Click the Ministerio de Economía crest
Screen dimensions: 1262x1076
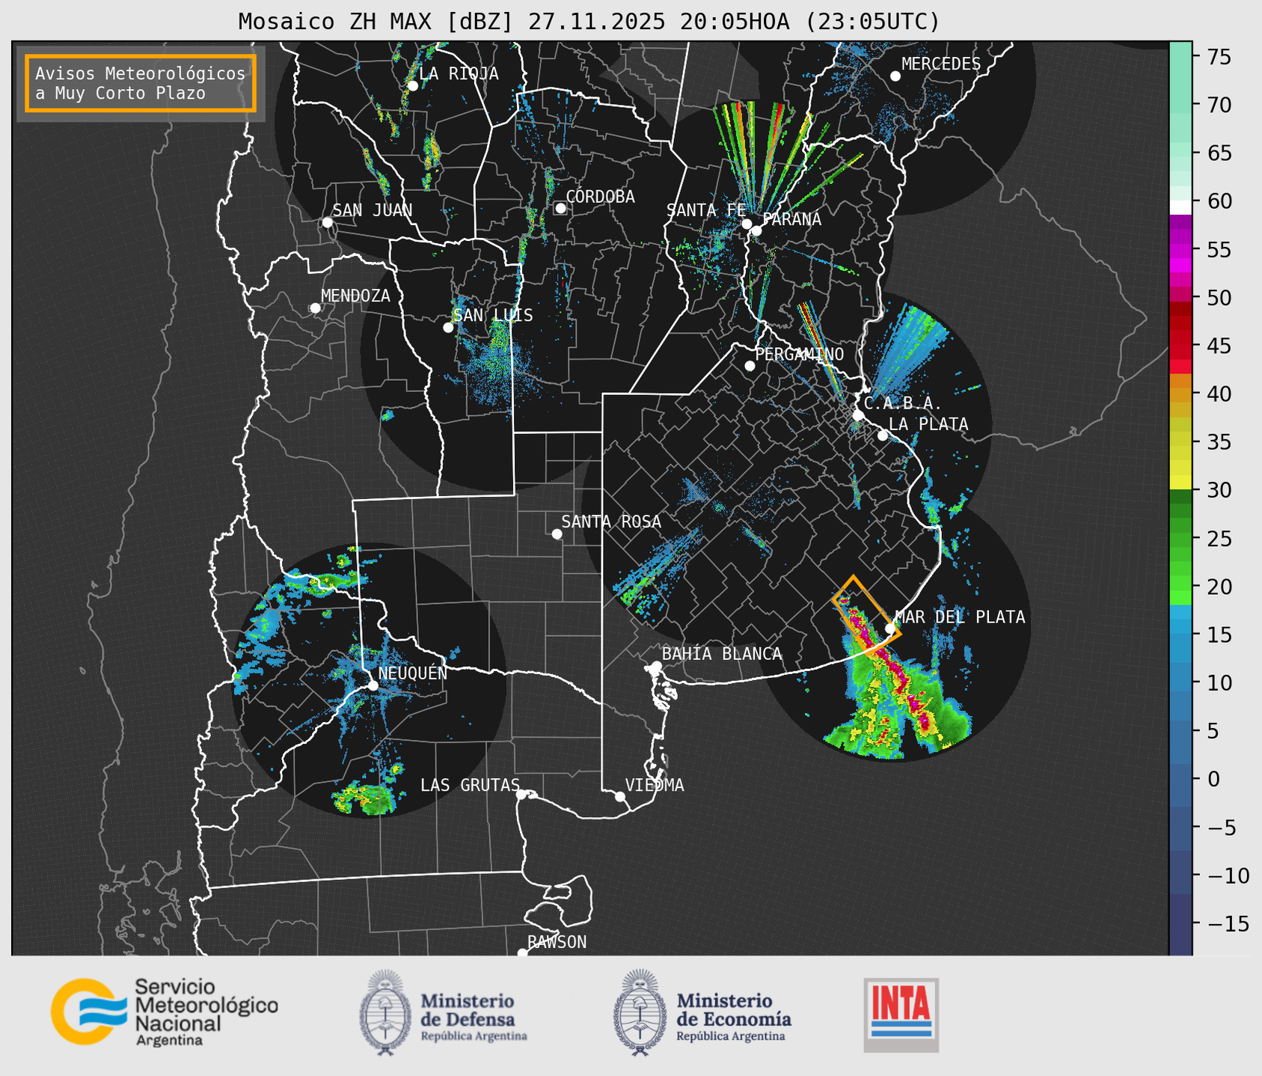click(x=638, y=1012)
